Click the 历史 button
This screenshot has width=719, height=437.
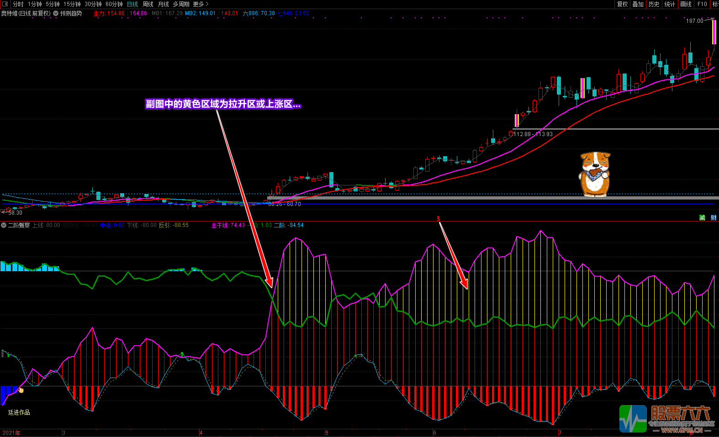(654, 4)
